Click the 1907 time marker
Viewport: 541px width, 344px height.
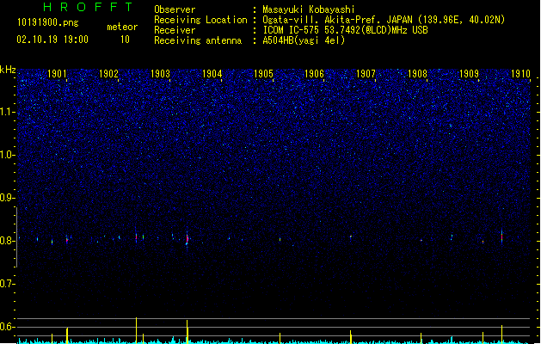366,74
